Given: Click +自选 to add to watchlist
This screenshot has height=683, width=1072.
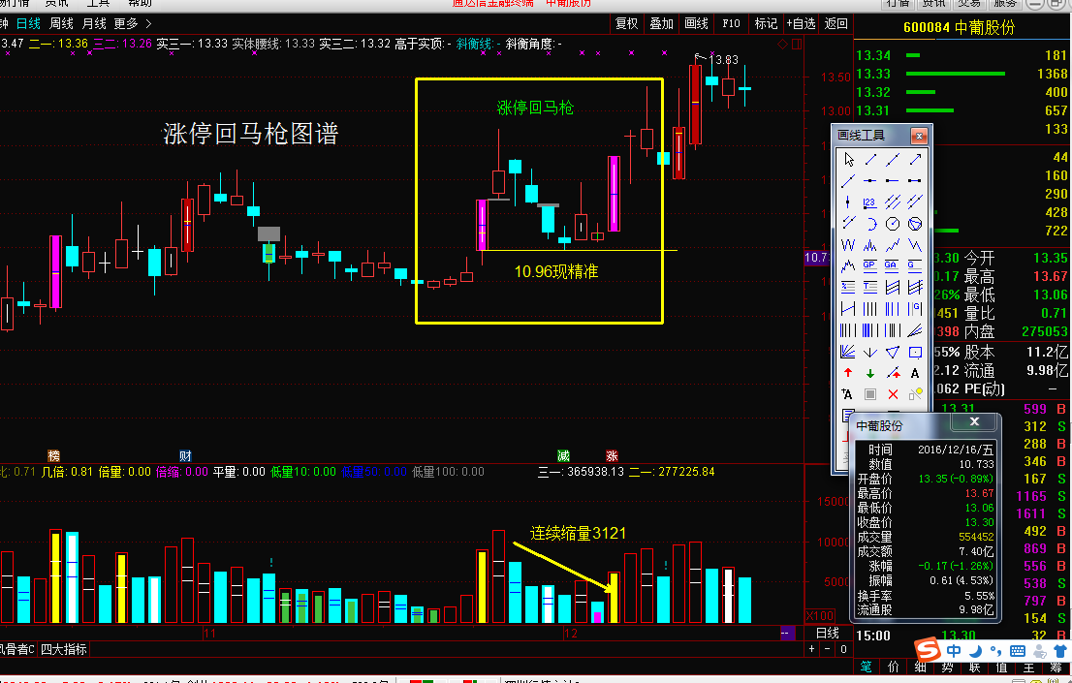Looking at the screenshot, I should point(801,23).
